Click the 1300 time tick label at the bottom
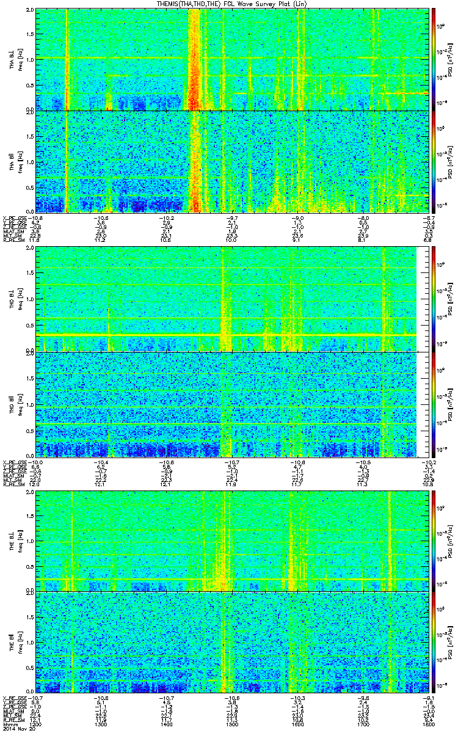Screen dimensions: 458x733 click(x=101, y=725)
